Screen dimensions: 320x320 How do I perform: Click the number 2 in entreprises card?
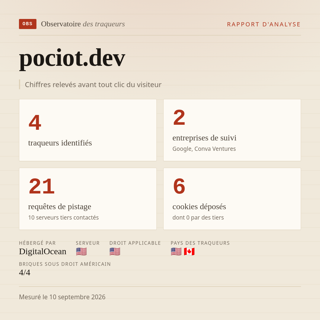[179, 117]
